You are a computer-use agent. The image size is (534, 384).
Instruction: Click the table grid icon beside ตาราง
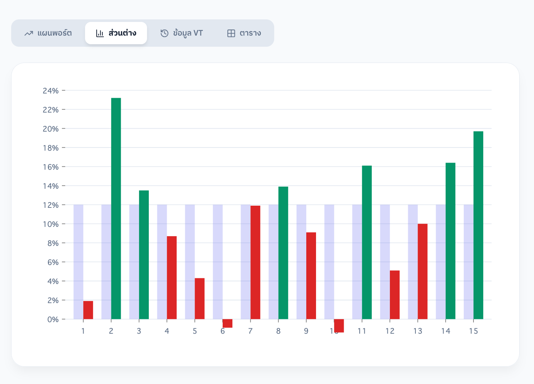coord(231,33)
